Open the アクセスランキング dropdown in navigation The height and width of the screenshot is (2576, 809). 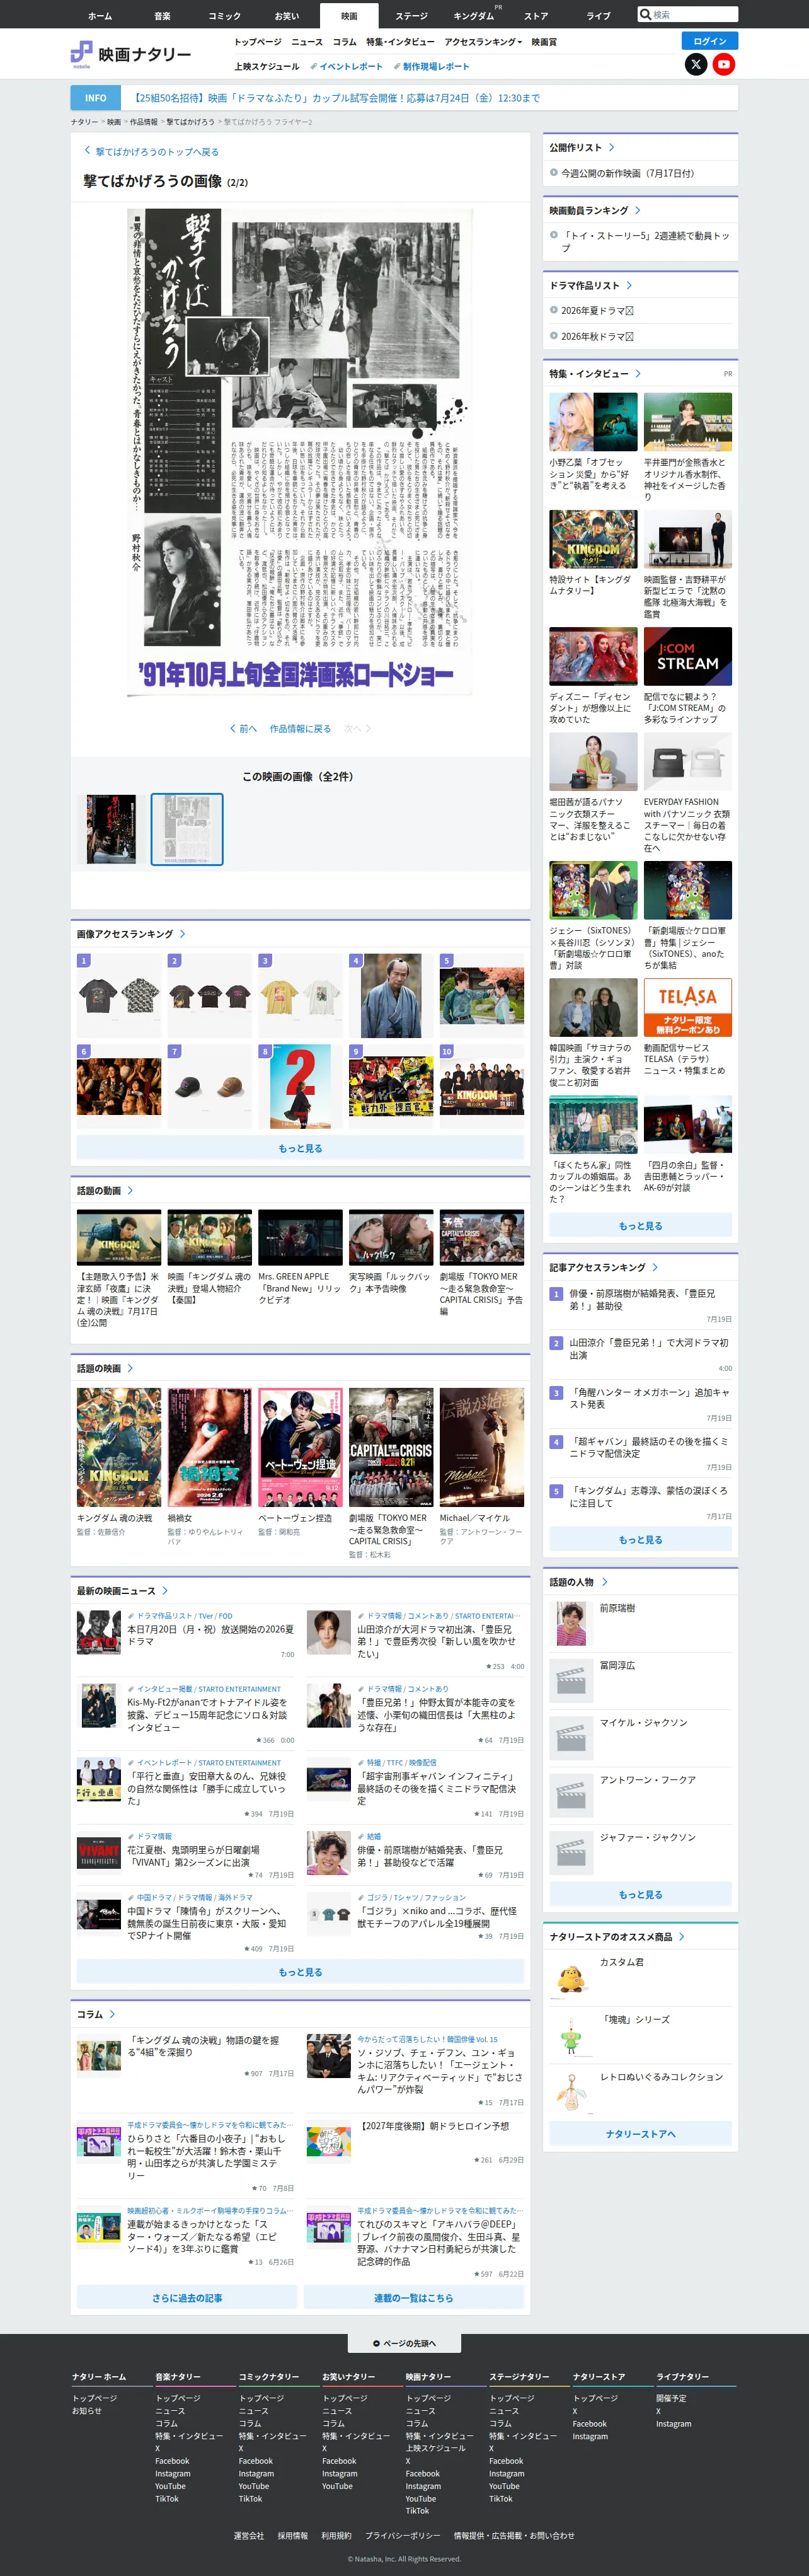(483, 42)
